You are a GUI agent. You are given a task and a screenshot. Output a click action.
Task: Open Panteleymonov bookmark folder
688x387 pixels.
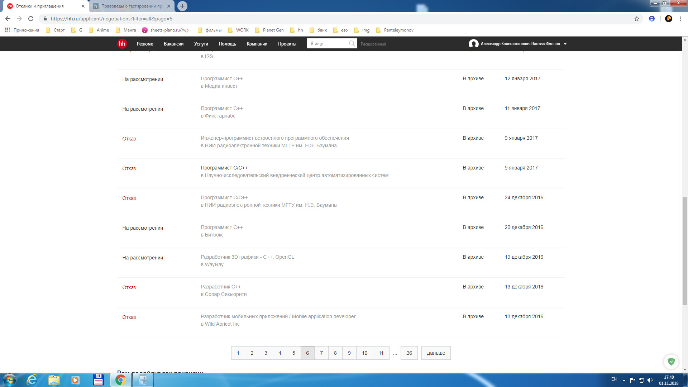(395, 30)
